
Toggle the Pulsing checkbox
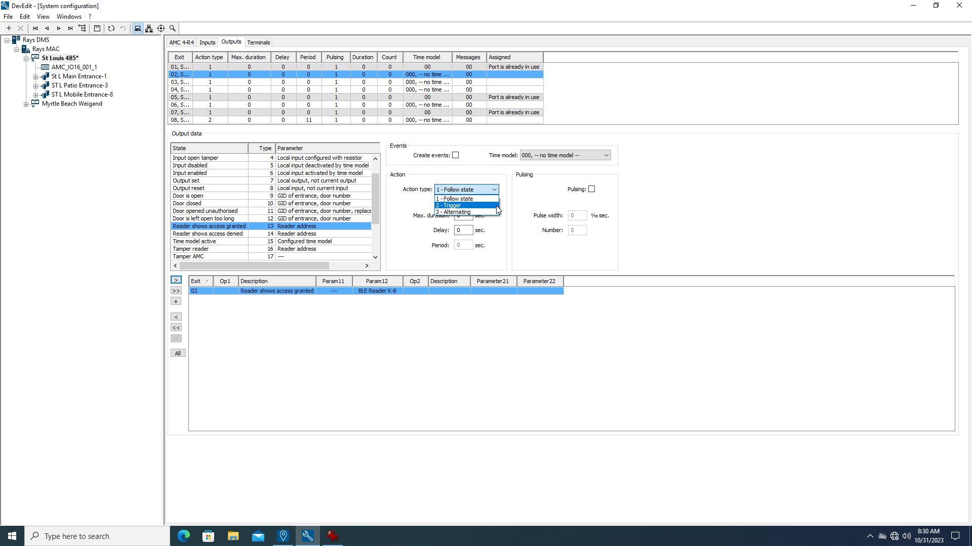tap(591, 189)
